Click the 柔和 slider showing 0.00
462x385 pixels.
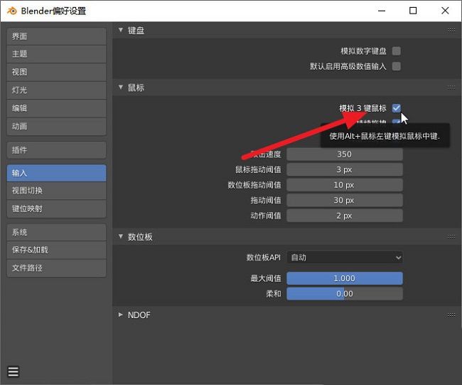[x=345, y=294]
